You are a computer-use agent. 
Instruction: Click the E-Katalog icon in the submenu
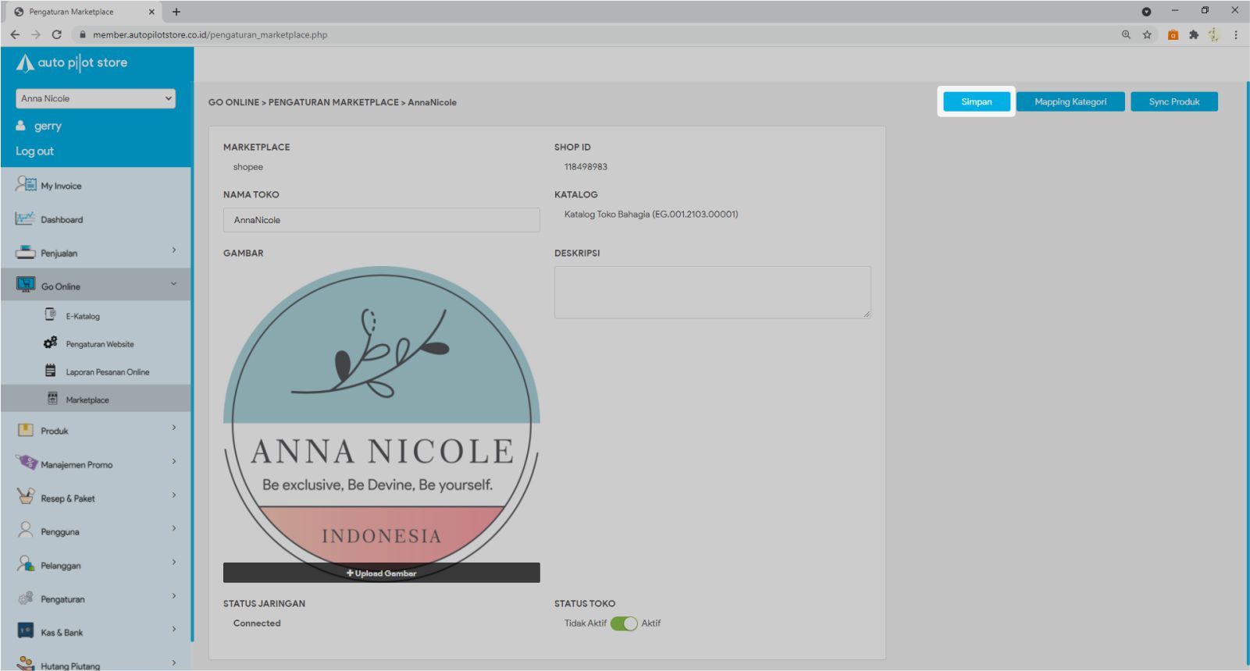click(x=51, y=315)
